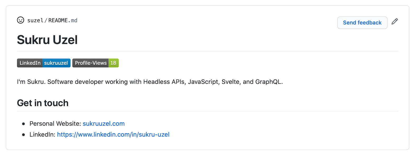
Task: Open the sukruuzel.com personal website link
Action: tap(104, 124)
